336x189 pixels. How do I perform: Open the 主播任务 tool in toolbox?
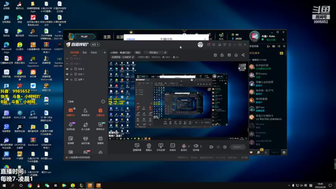(100, 112)
